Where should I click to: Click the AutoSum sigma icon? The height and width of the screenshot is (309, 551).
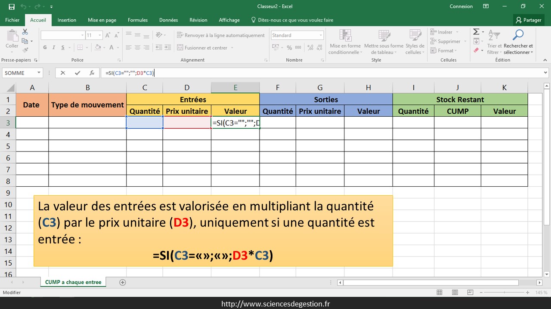tap(476, 32)
